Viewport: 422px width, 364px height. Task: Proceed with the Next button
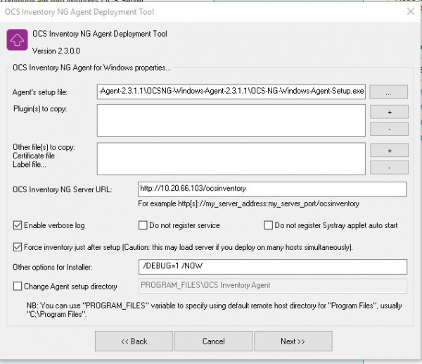coord(293,341)
